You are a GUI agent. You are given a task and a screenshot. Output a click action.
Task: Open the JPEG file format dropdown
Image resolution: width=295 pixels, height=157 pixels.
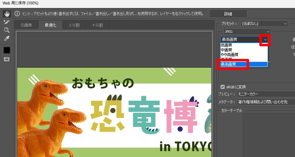click(247, 32)
